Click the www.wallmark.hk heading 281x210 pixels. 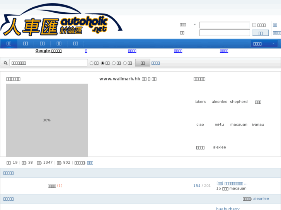tap(128, 79)
